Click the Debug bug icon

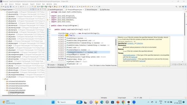point(38,7)
